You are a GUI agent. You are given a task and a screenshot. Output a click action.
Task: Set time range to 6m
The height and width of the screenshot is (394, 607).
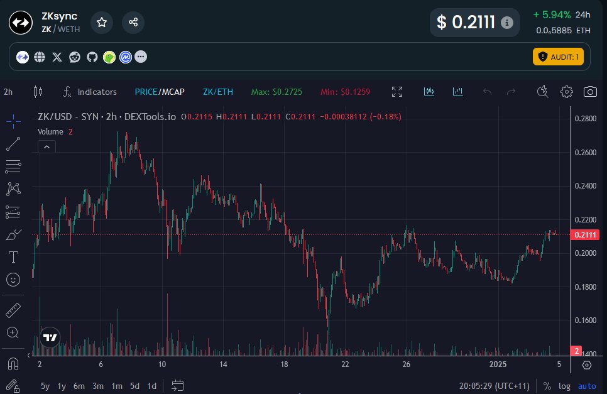pos(79,386)
